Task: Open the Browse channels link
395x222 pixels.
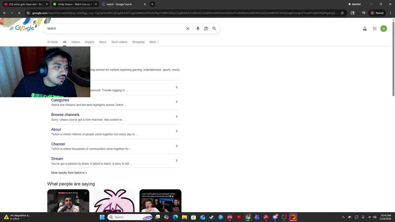Action: [x=65, y=115]
